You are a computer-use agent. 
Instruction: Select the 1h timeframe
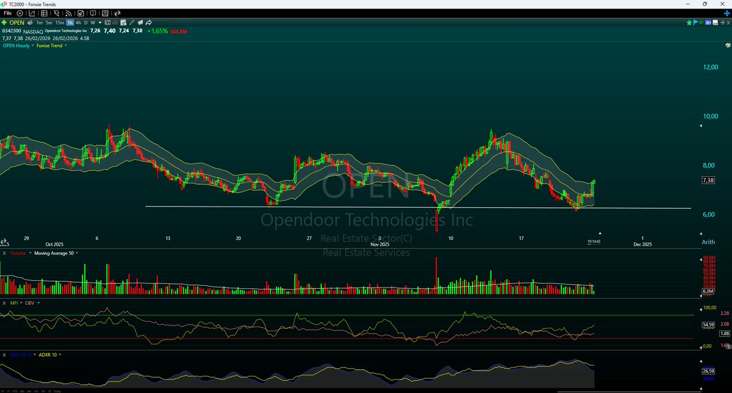(x=70, y=23)
